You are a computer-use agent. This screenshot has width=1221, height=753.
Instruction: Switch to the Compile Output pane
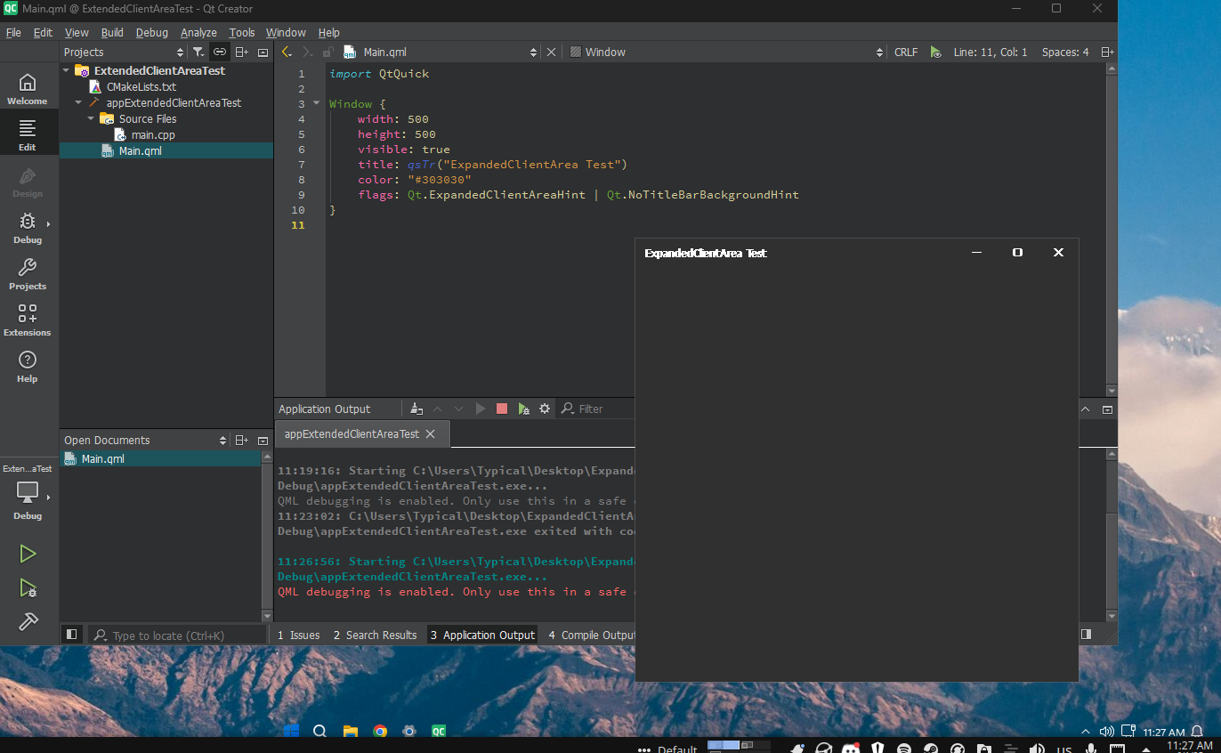coord(592,635)
